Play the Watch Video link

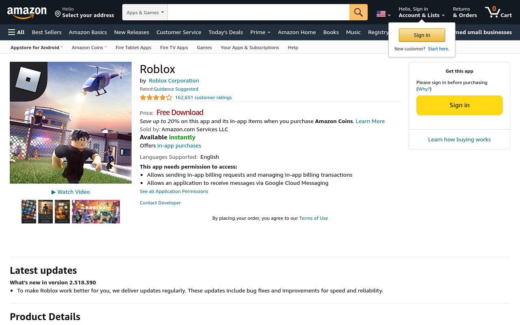click(71, 192)
